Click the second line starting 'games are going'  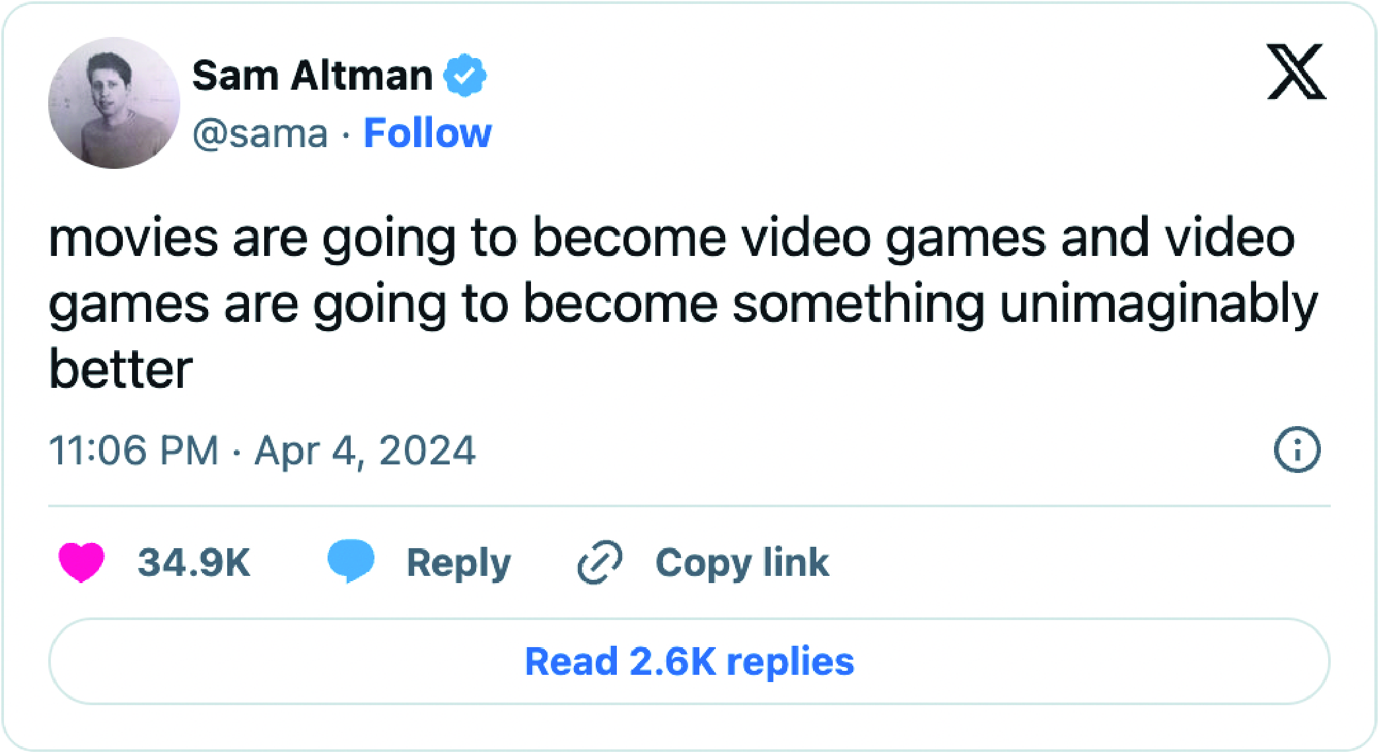(684, 305)
